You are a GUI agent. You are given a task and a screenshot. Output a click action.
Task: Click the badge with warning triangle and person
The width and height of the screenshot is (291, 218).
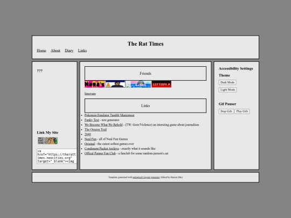(115, 85)
